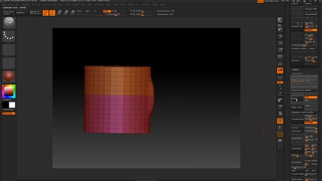Click the Divide button in Geometry
Image resolution: width=322 pixels, height=181 pixels.
coord(297,99)
